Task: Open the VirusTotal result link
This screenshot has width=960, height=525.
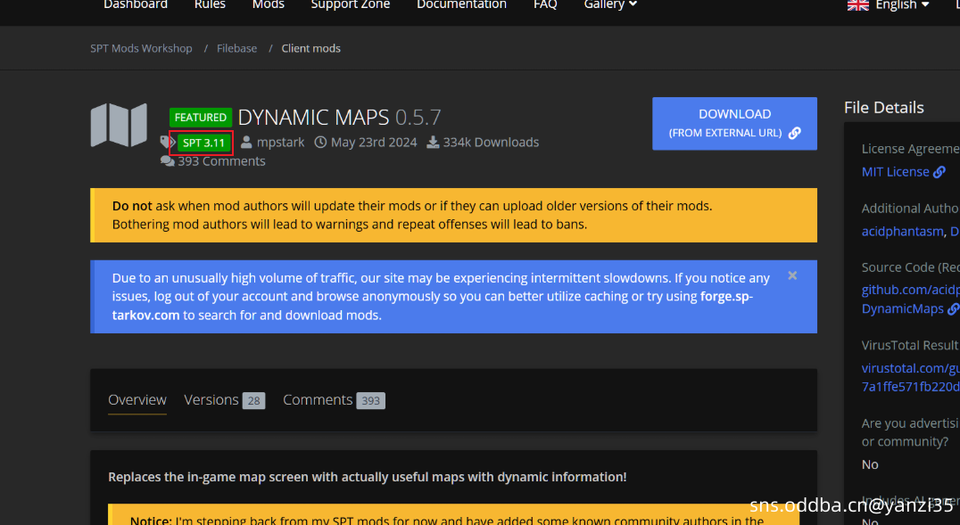Action: 910,377
